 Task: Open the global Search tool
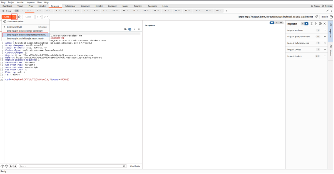point(315,6)
